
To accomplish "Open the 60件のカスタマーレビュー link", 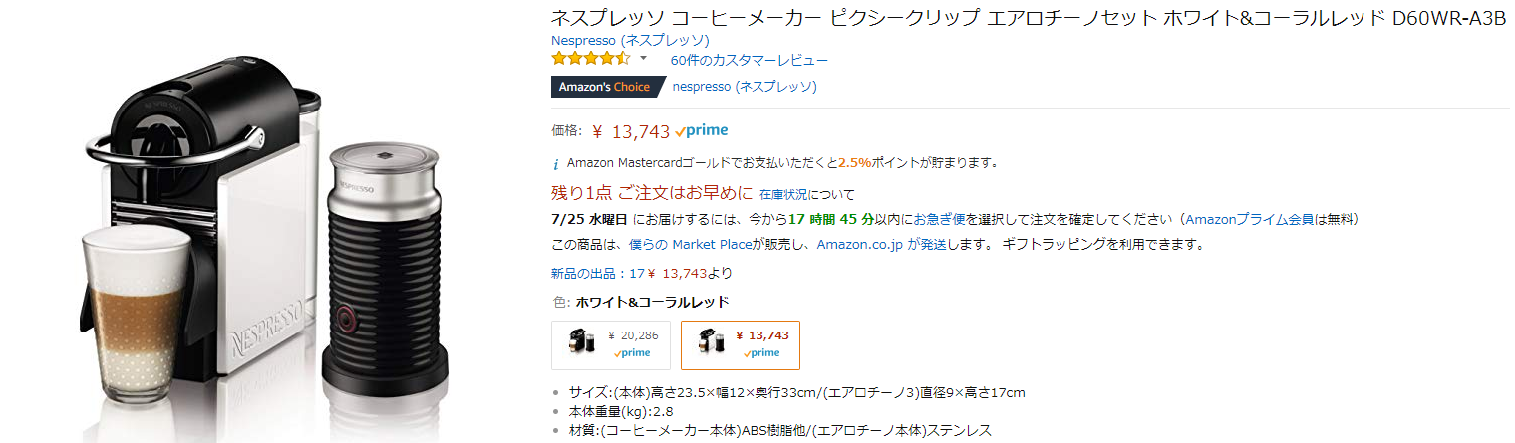I will 749,60.
